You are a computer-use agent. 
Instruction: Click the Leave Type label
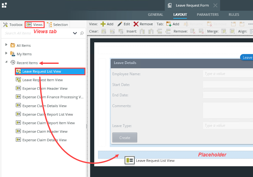122,126
